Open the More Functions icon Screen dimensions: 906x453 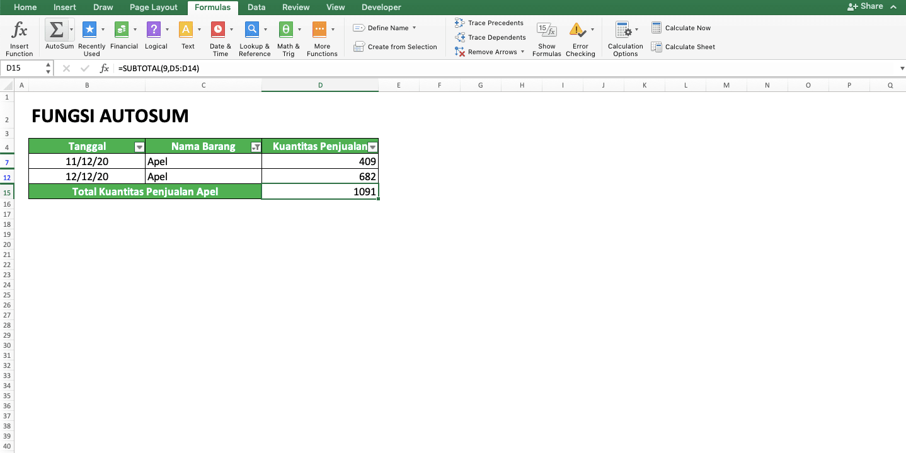click(319, 30)
